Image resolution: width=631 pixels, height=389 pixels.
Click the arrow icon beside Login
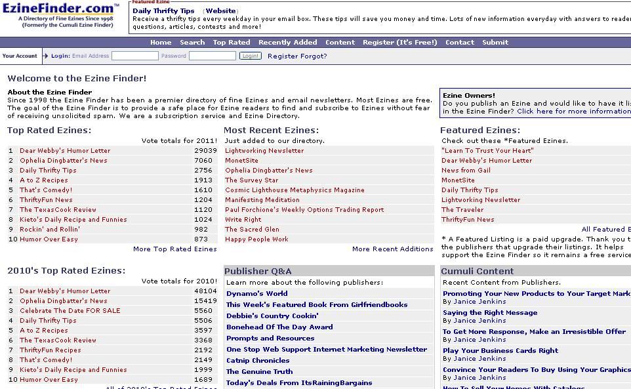45,56
